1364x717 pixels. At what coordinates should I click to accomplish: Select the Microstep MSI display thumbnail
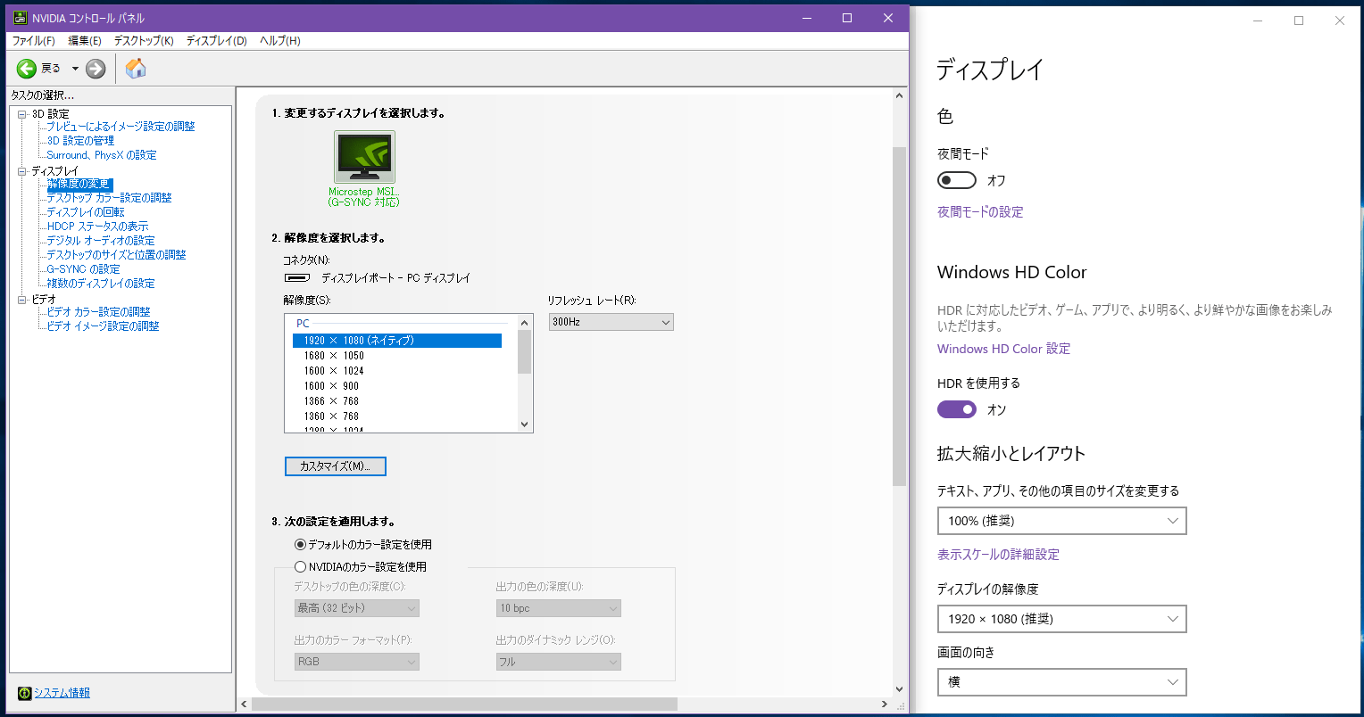[x=364, y=157]
